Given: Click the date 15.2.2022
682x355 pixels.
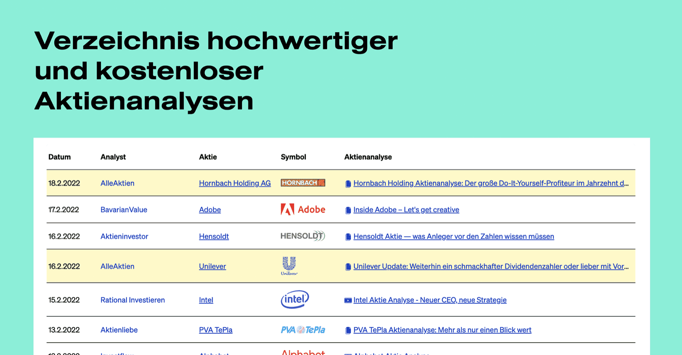Looking at the screenshot, I should pos(64,300).
